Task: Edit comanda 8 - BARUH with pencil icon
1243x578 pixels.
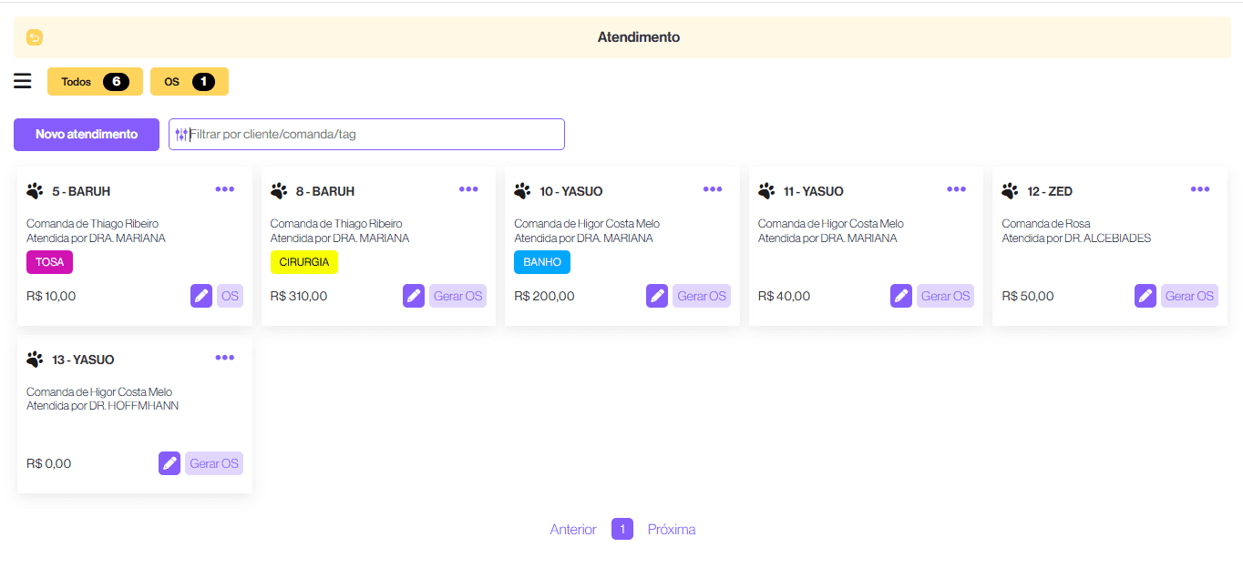Action: [x=414, y=296]
